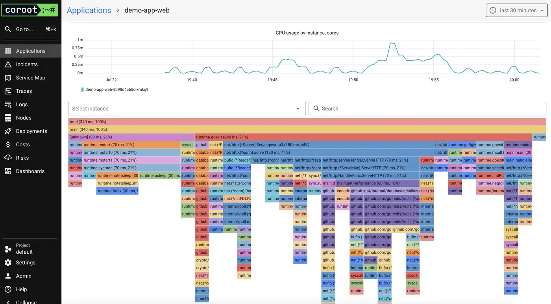Select net/http.(*ServeMux).ServeHTTP (70 ms, 21%) frame
This screenshot has width=551, height=304.
370,168
